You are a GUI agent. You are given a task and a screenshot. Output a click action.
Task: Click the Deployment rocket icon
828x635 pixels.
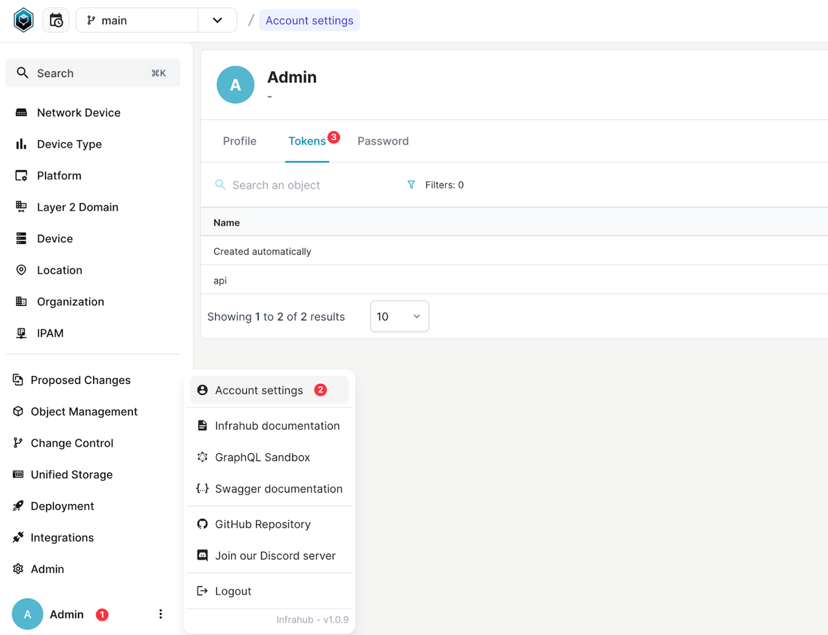click(18, 506)
